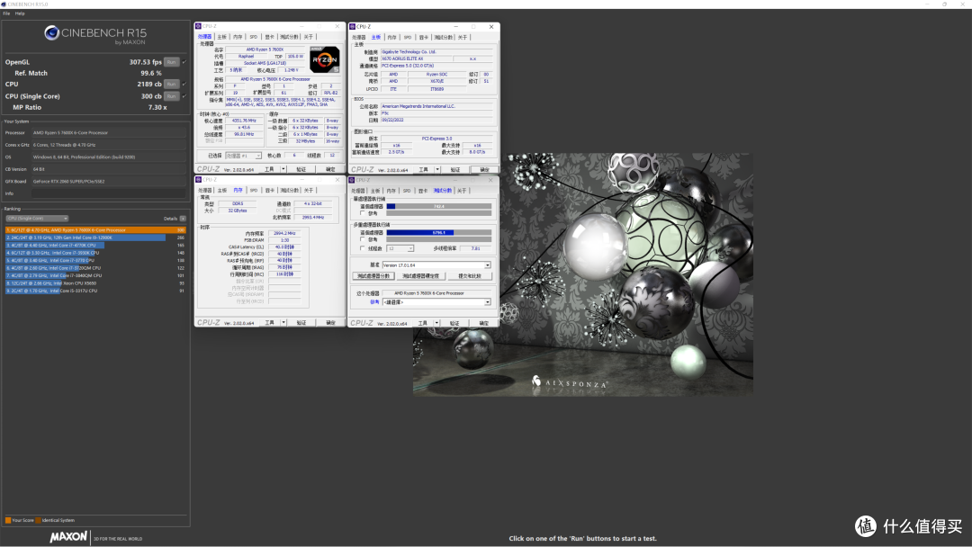The height and width of the screenshot is (547, 972).
Task: Click 确定 button in top-right CPU-Z window
Action: (484, 169)
